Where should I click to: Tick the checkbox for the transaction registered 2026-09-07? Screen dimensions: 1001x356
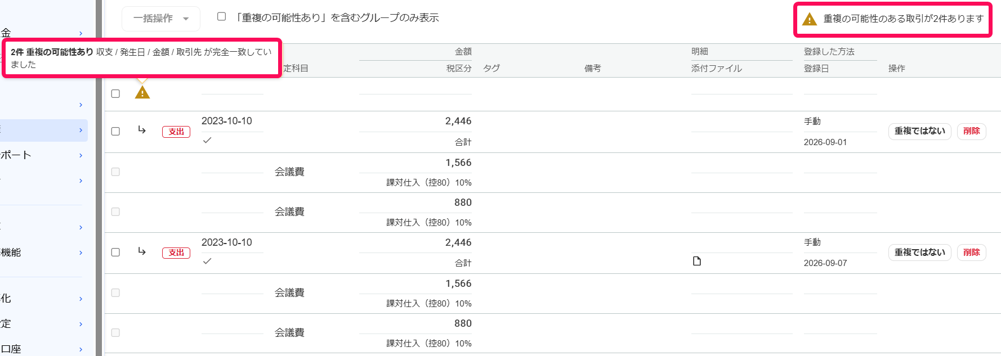pyautogui.click(x=115, y=252)
